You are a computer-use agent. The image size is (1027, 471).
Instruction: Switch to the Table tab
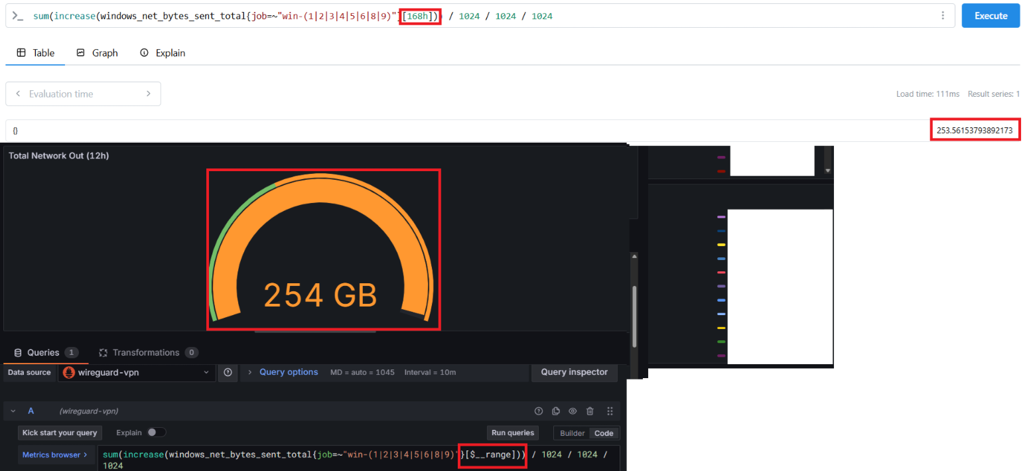click(35, 53)
